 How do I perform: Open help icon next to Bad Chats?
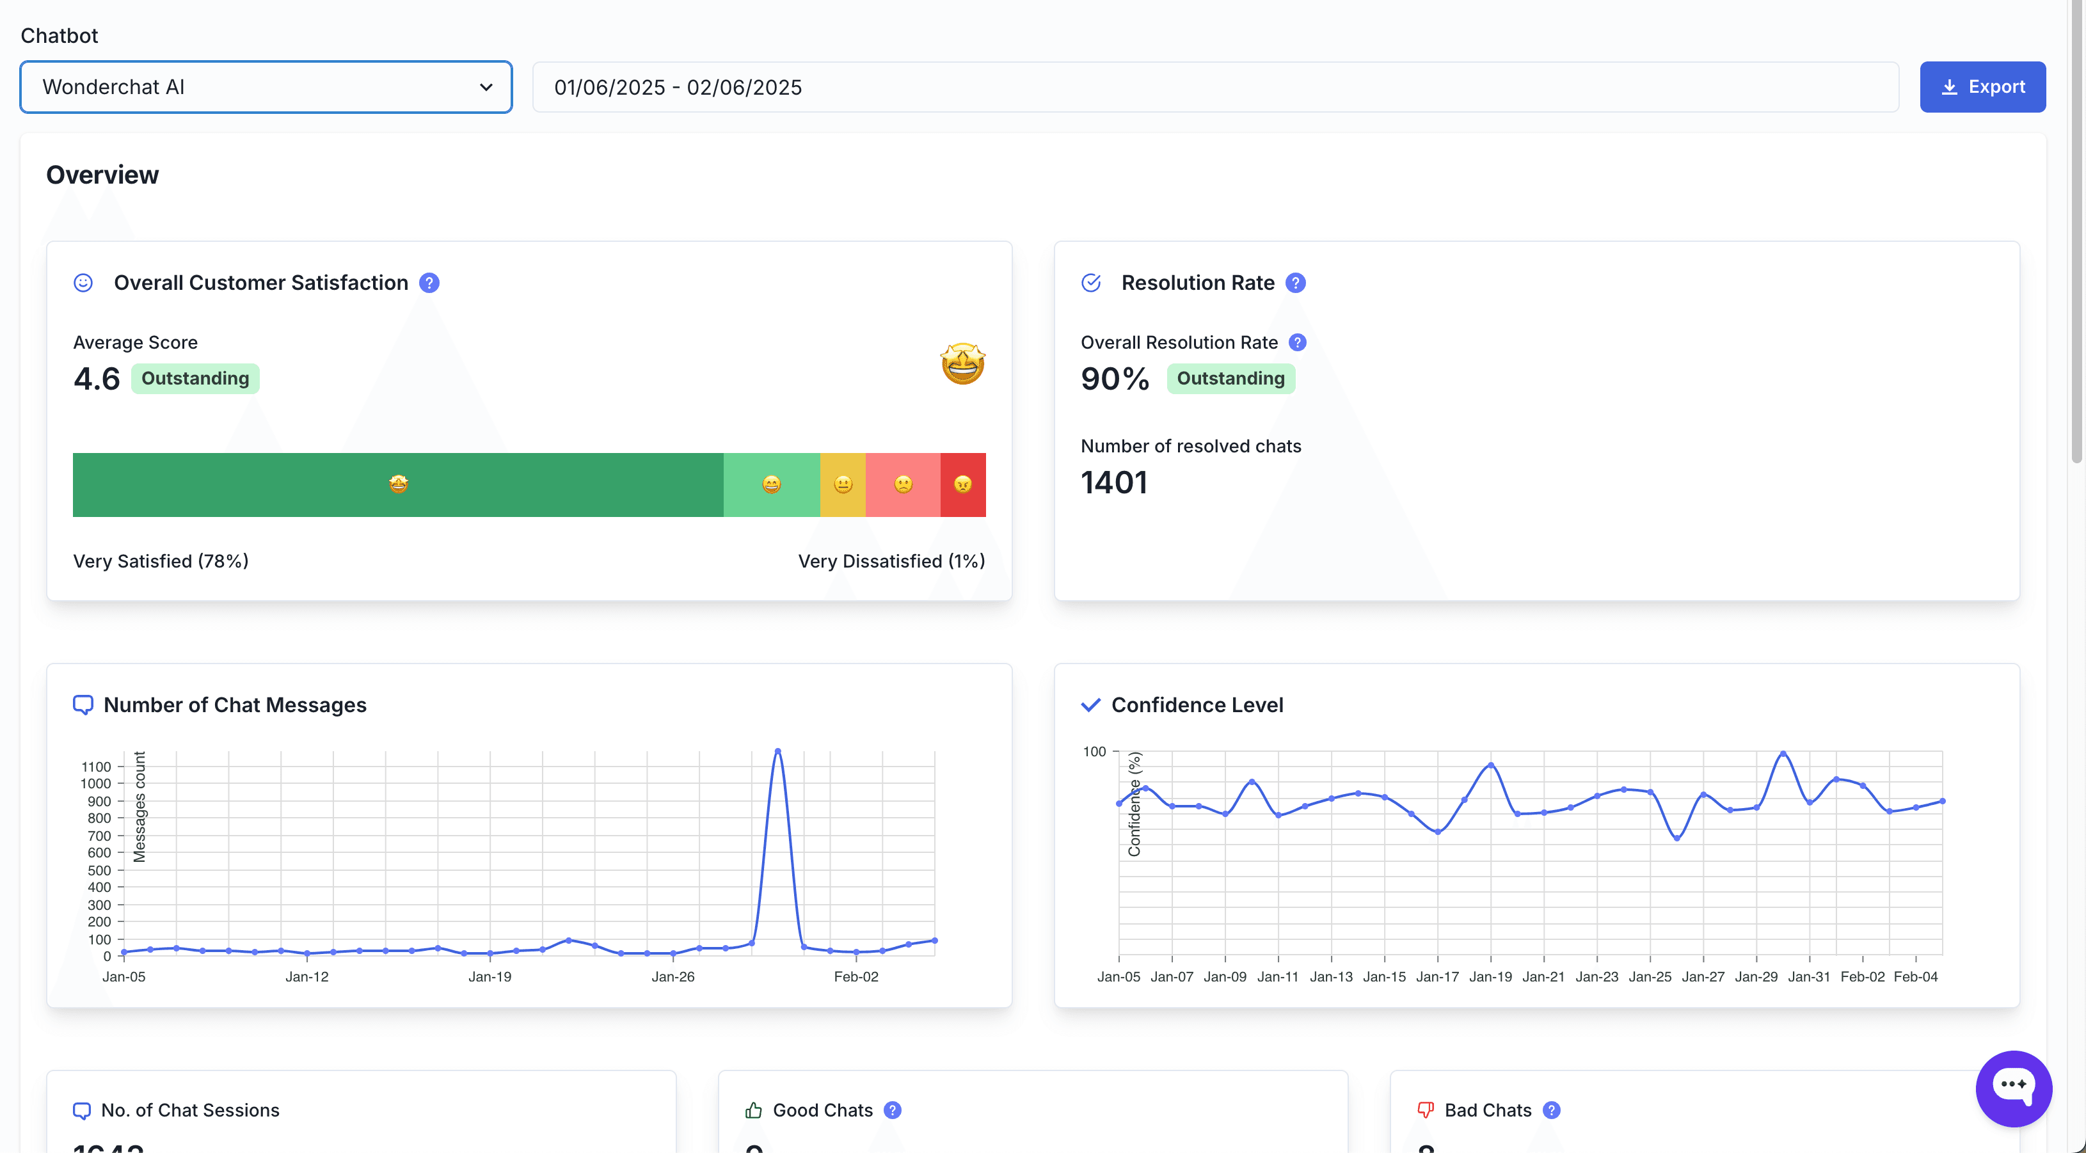tap(1552, 1110)
